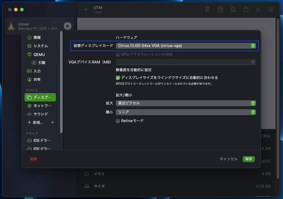283x199 pixels.
Task: Click the red 削除 button
Action: (34, 159)
